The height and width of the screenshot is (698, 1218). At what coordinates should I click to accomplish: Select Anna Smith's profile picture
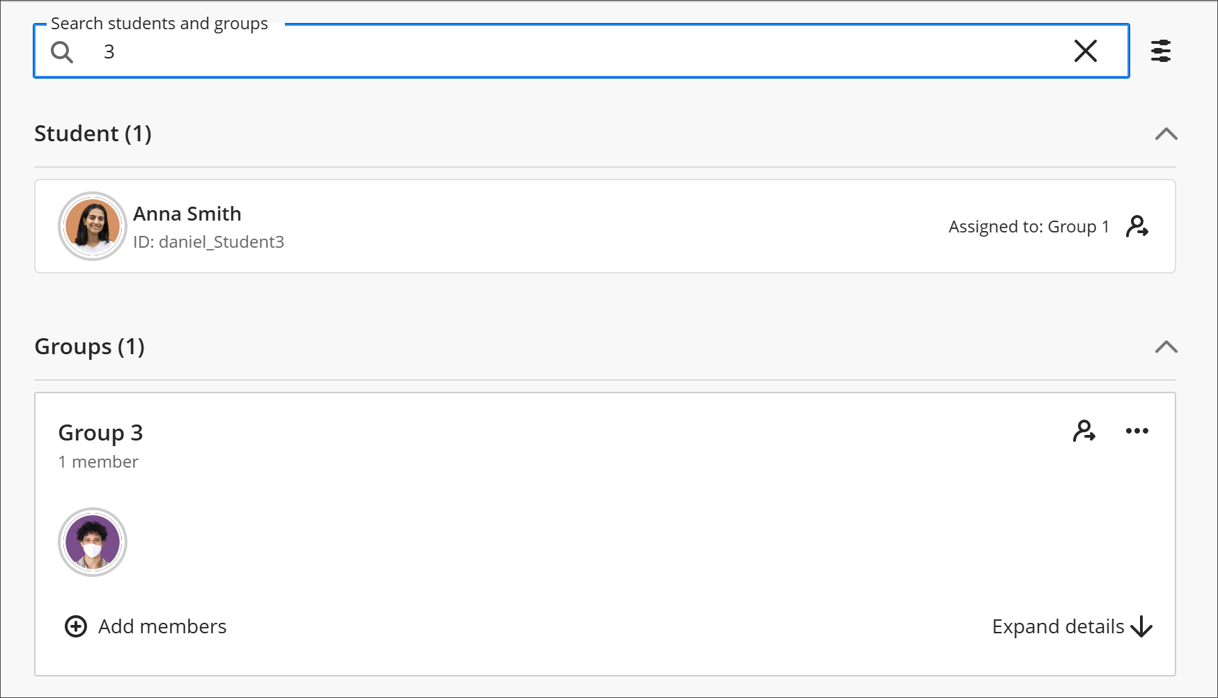93,226
